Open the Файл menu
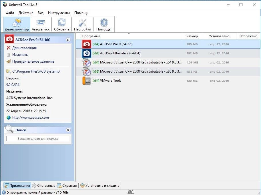Screen dimensions: 261x195 tap(10, 13)
